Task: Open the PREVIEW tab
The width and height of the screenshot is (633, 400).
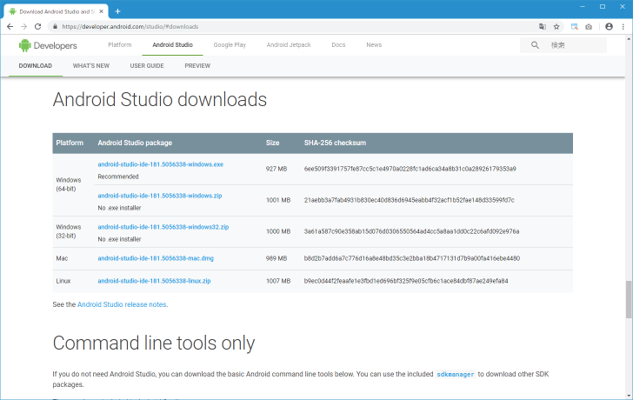Action: tap(197, 66)
